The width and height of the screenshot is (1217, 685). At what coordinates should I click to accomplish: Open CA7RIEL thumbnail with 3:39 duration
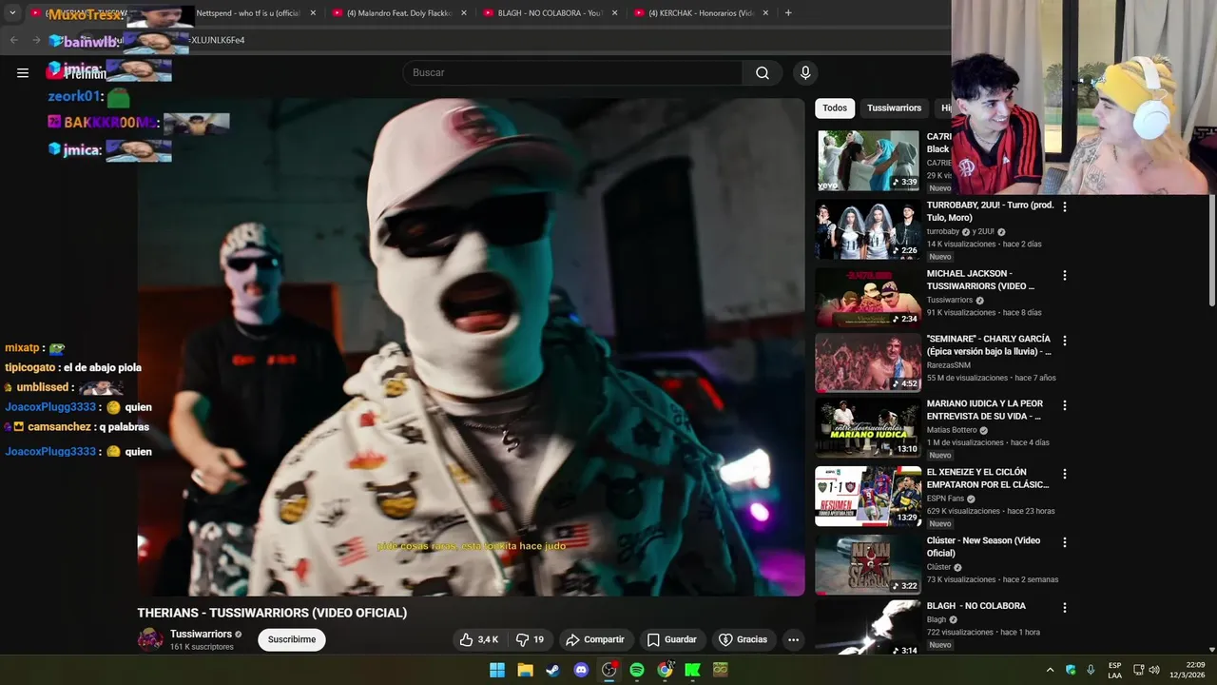(x=868, y=161)
